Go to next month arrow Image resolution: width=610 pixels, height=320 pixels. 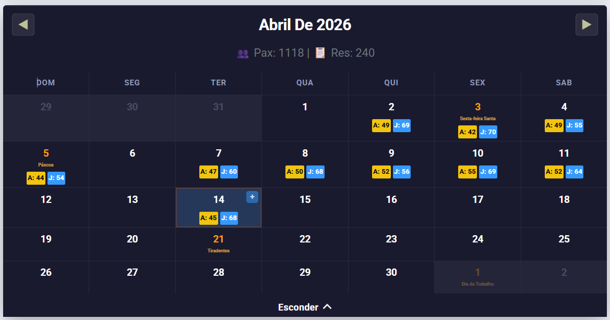coord(587,24)
